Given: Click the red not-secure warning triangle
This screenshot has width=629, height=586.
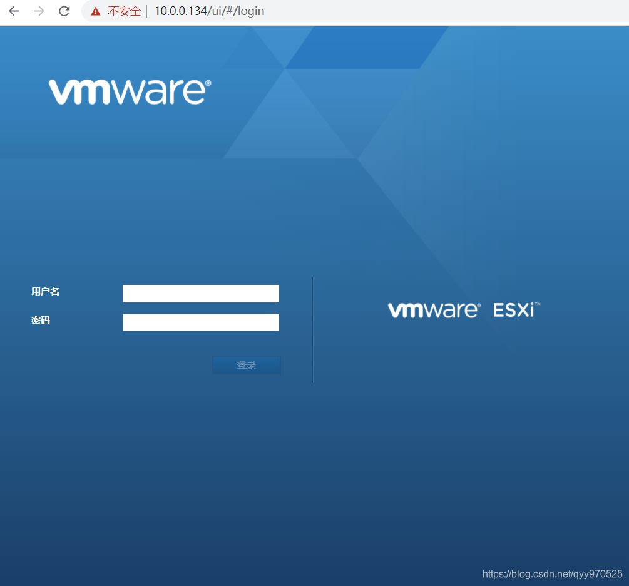Looking at the screenshot, I should [96, 11].
